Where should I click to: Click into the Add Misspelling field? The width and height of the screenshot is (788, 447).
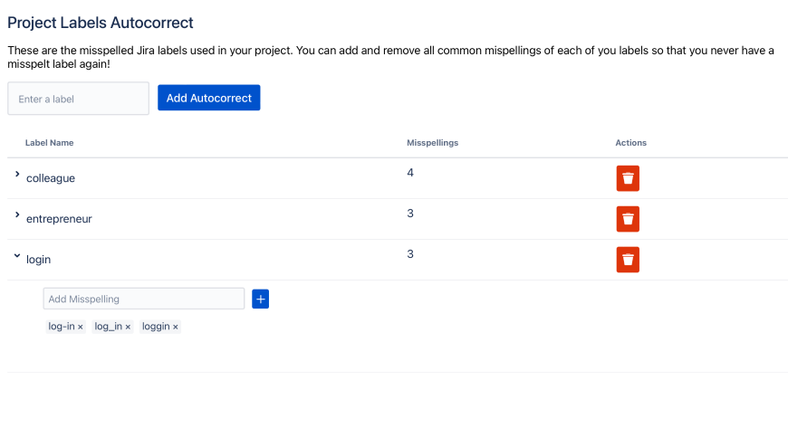pos(143,299)
